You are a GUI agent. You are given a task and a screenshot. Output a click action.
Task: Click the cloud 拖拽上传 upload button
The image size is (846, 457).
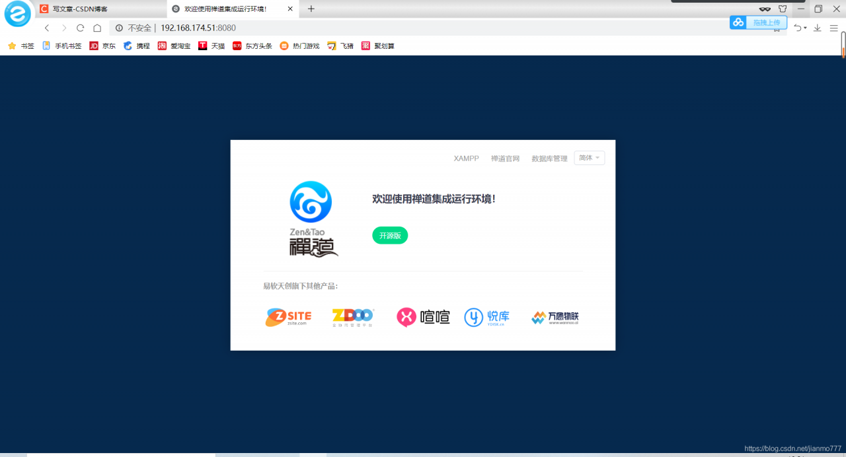(758, 22)
